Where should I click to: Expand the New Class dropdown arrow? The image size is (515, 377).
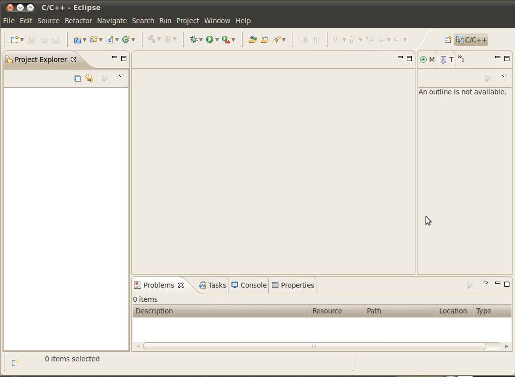click(133, 40)
